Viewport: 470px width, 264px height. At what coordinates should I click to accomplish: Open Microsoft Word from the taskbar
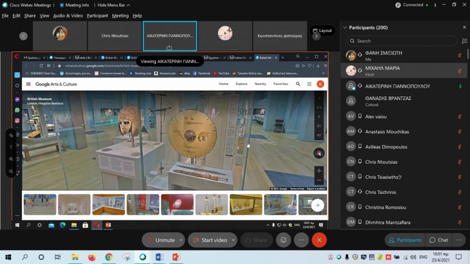click(x=159, y=257)
